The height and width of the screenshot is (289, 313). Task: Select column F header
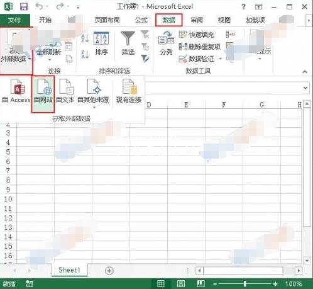click(x=224, y=105)
